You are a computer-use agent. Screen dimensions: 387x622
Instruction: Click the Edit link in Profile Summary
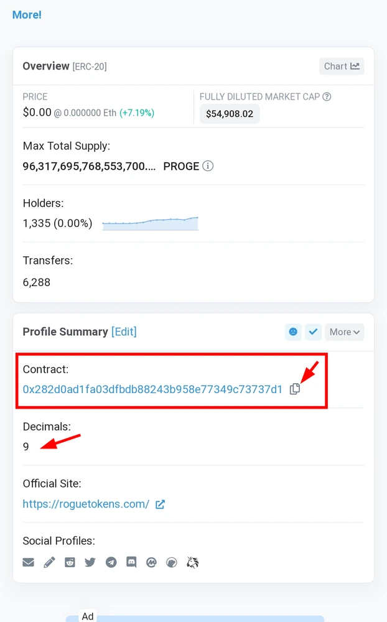click(124, 332)
